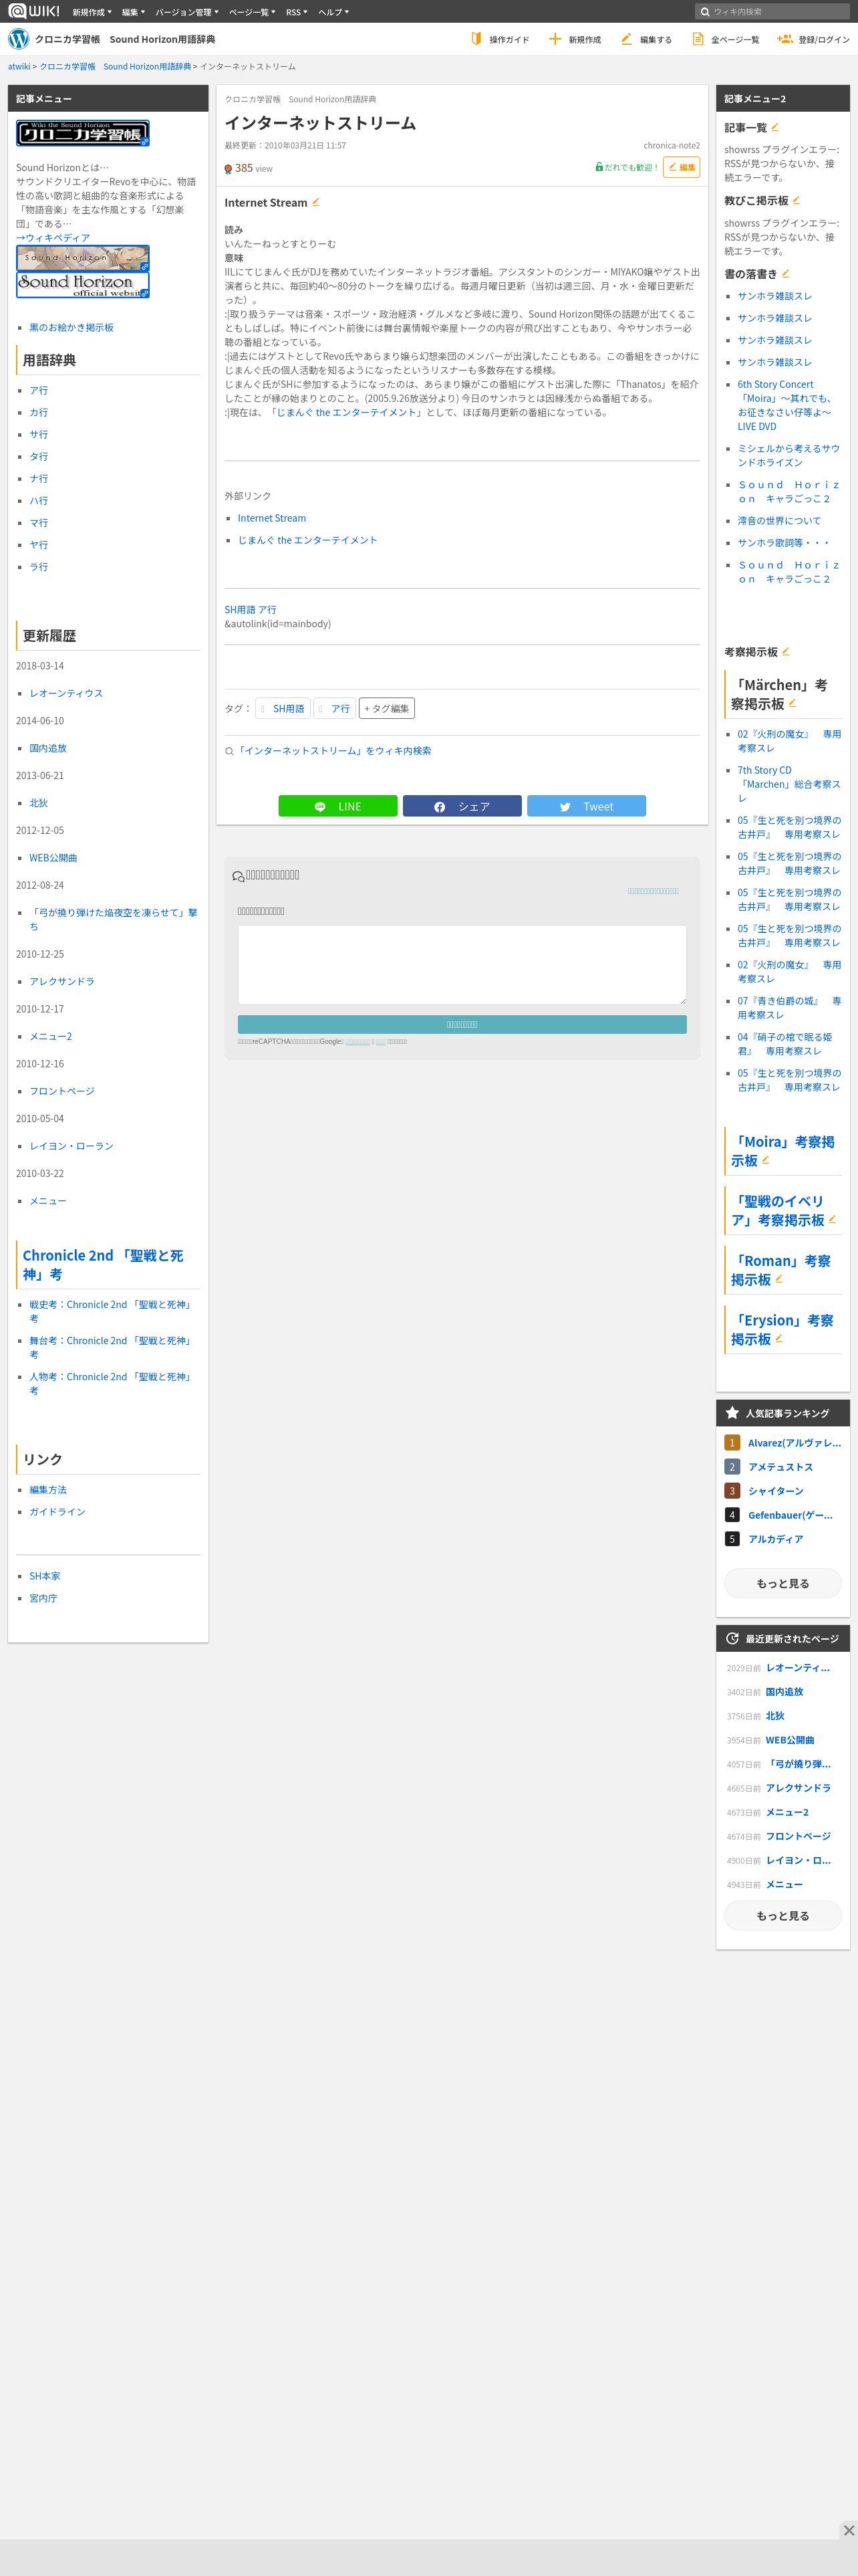Viewport: 858px width, 2576px height.
Task: Click the @WIKI logo in top bar
Action: [x=35, y=11]
